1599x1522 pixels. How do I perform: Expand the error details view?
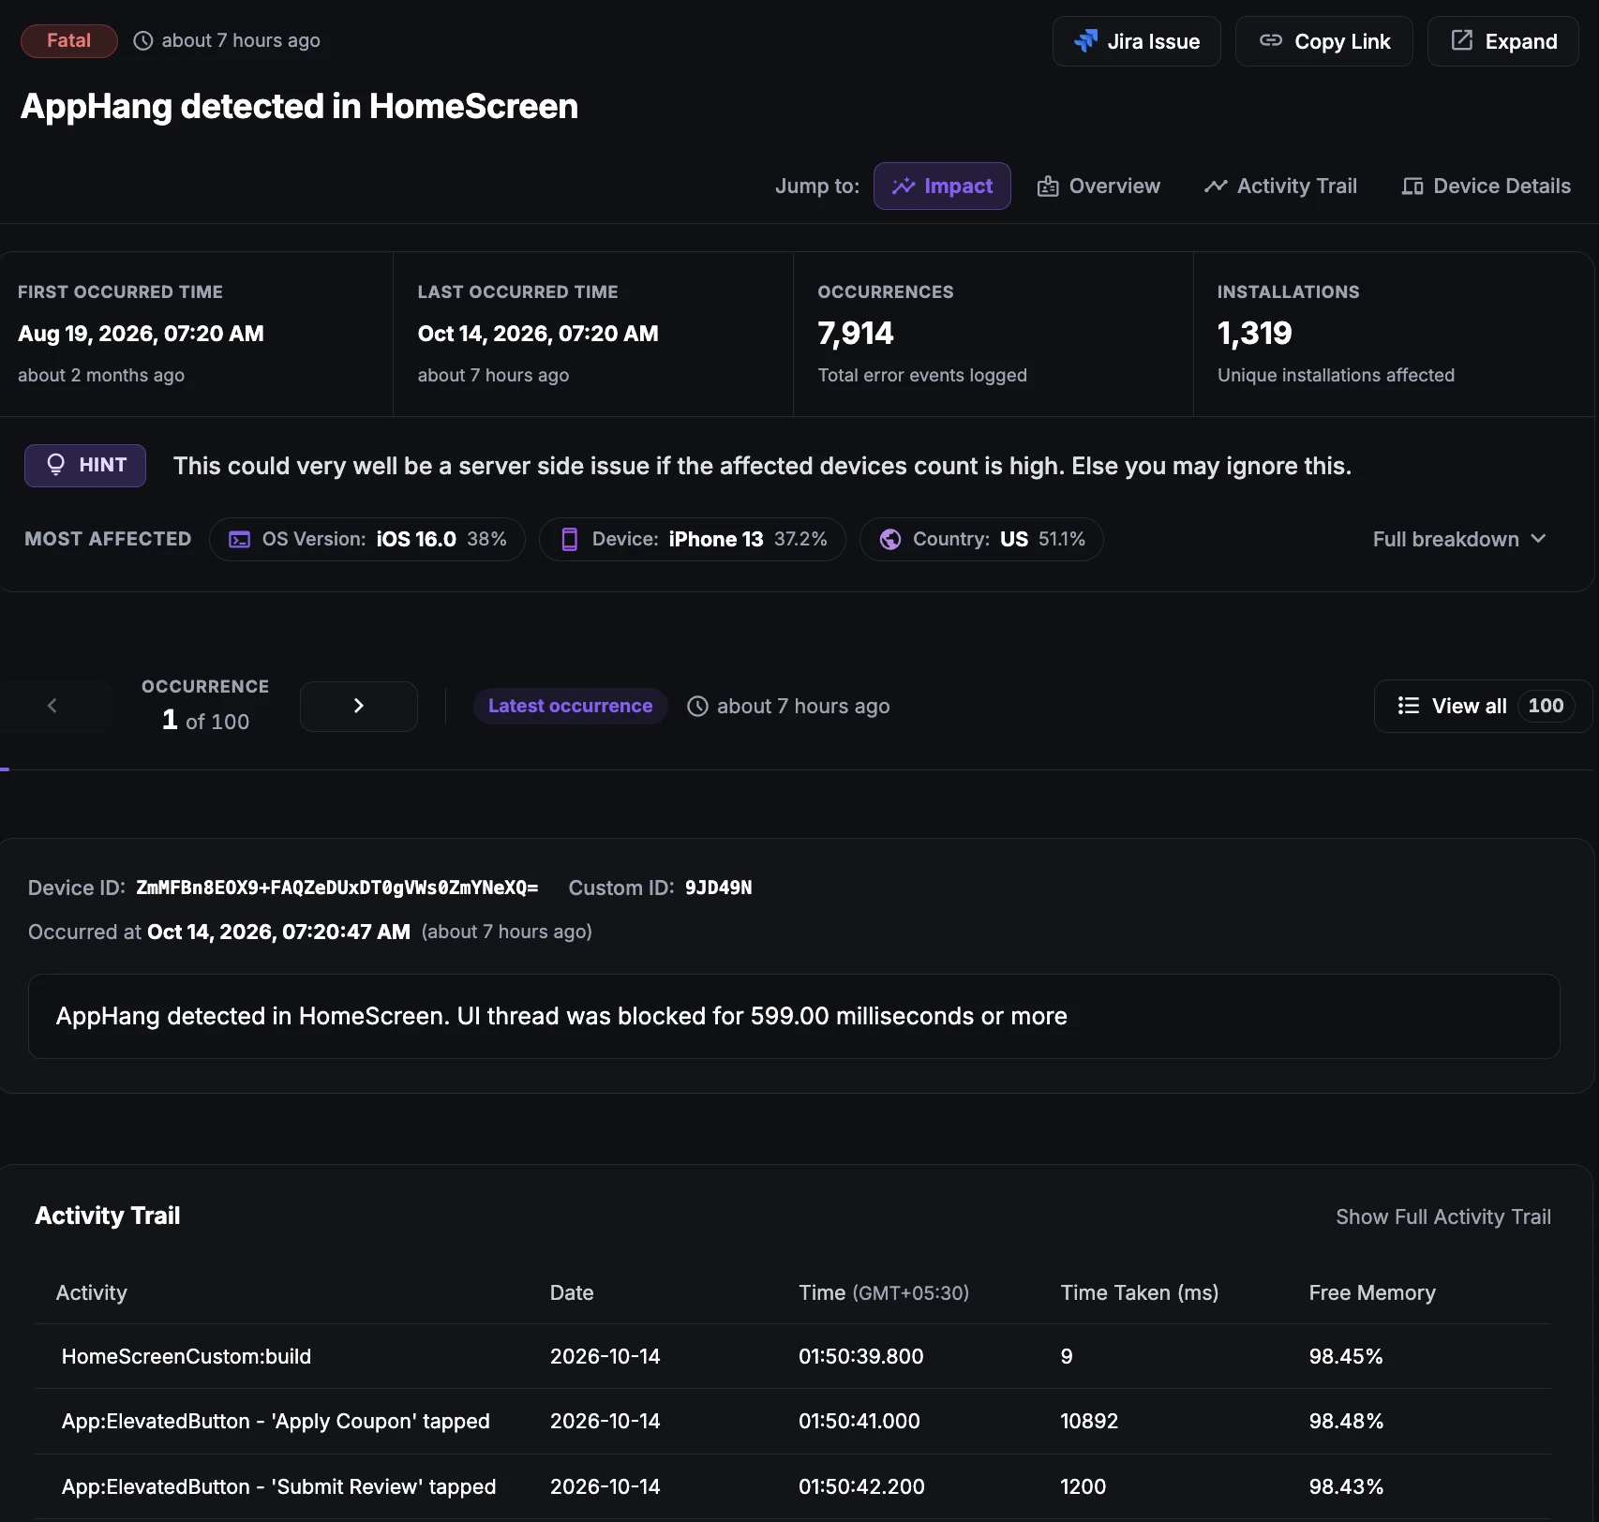1502,41
